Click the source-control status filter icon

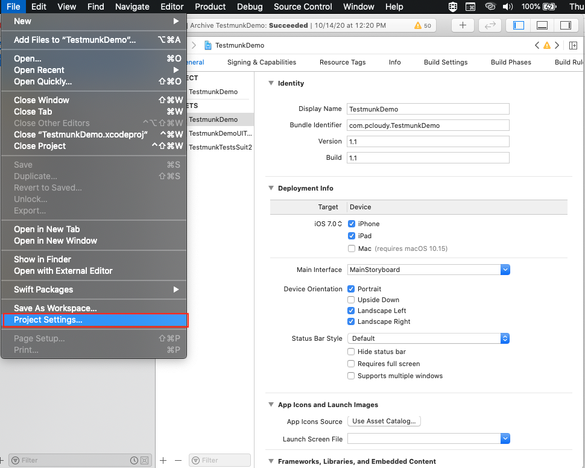click(145, 460)
